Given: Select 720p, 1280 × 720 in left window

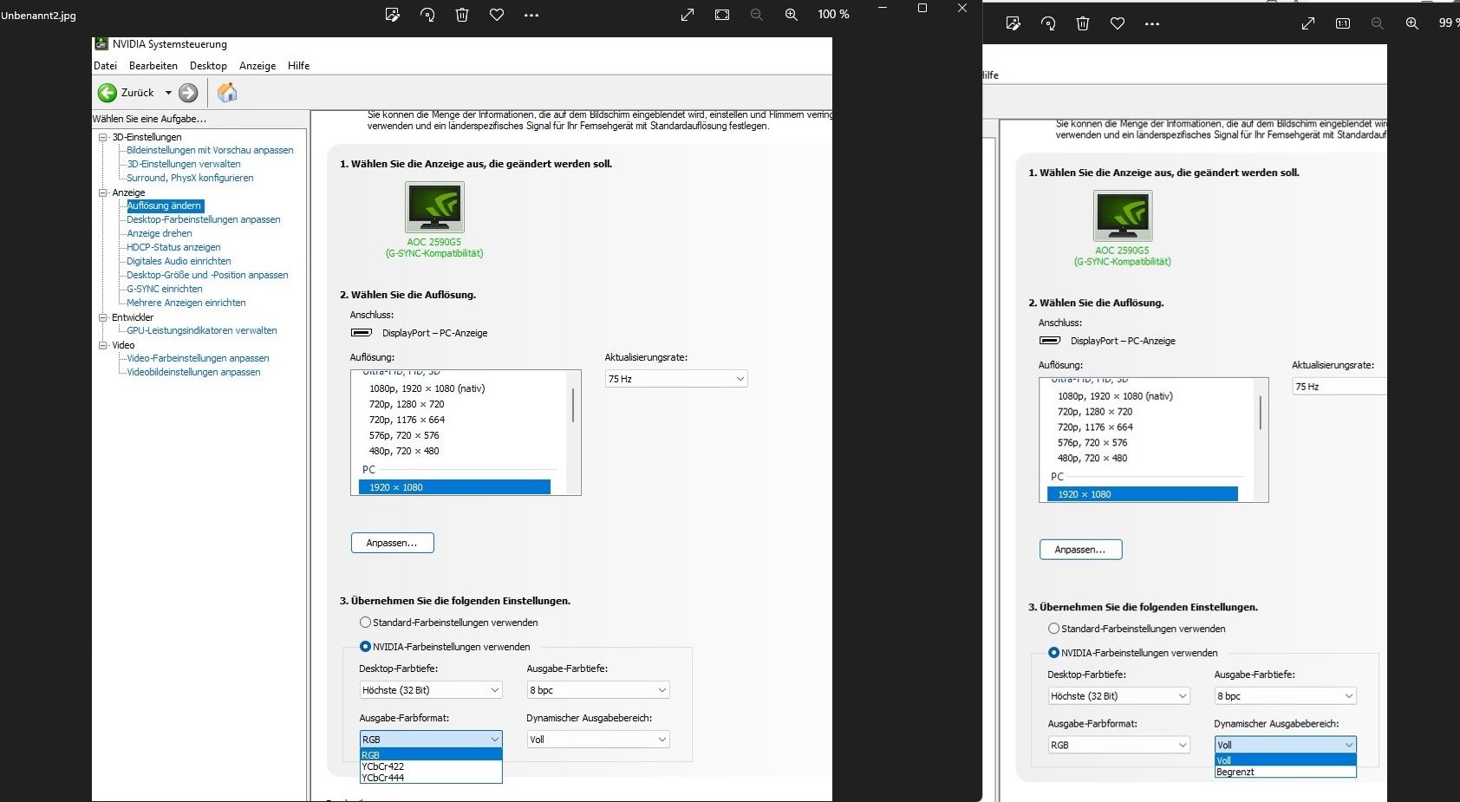Looking at the screenshot, I should pos(407,404).
